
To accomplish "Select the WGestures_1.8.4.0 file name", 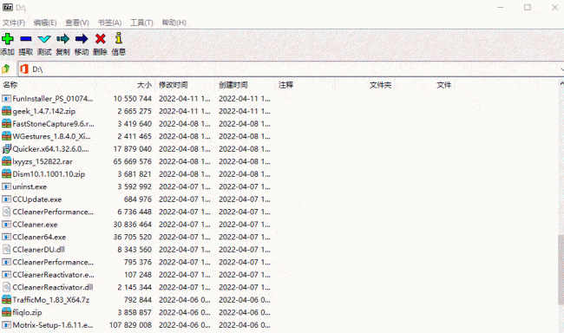I will (x=51, y=136).
